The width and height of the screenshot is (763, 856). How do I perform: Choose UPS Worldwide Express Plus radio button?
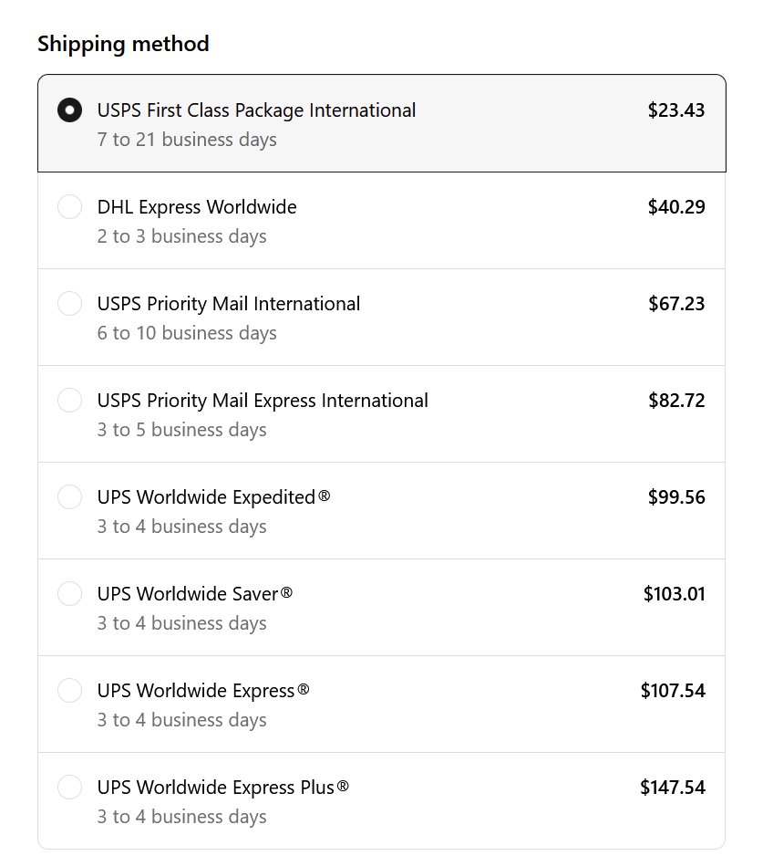pyautogui.click(x=70, y=787)
